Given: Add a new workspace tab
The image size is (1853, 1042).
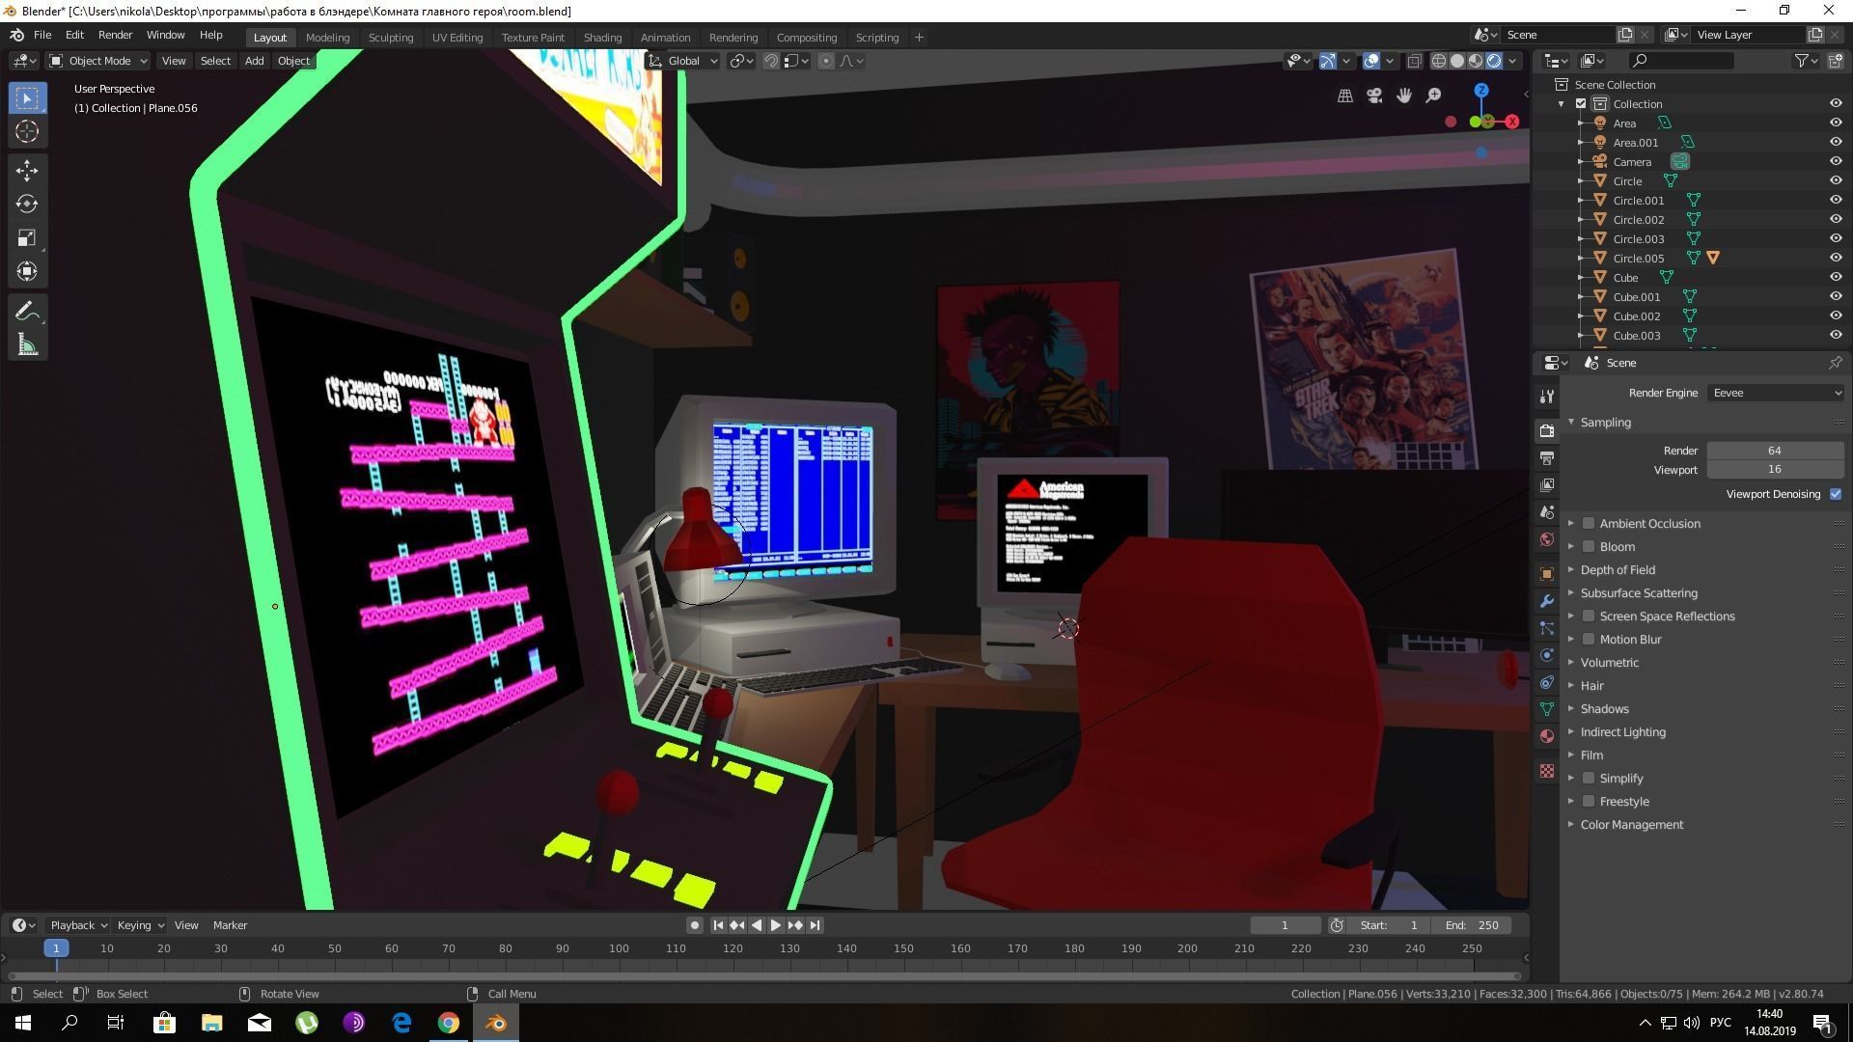Looking at the screenshot, I should [x=919, y=38].
